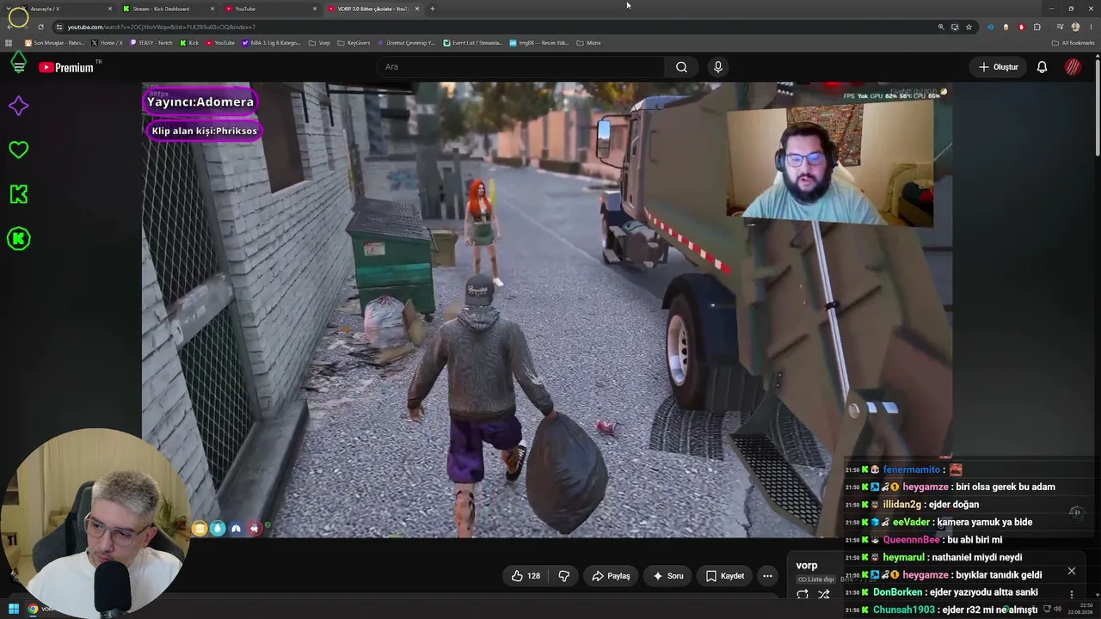Close the vorp playlist panel
The width and height of the screenshot is (1101, 619).
[x=1072, y=571]
